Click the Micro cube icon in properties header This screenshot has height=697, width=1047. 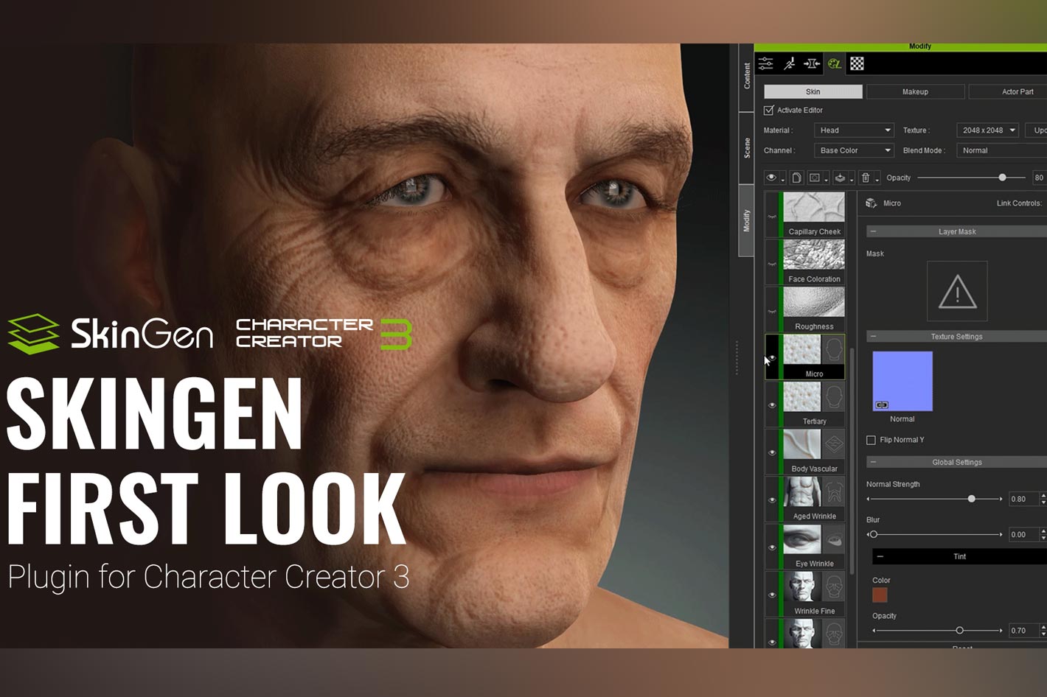871,203
